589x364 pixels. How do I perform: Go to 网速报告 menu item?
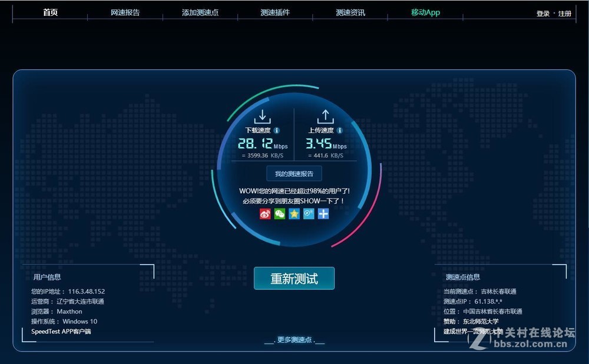125,12
